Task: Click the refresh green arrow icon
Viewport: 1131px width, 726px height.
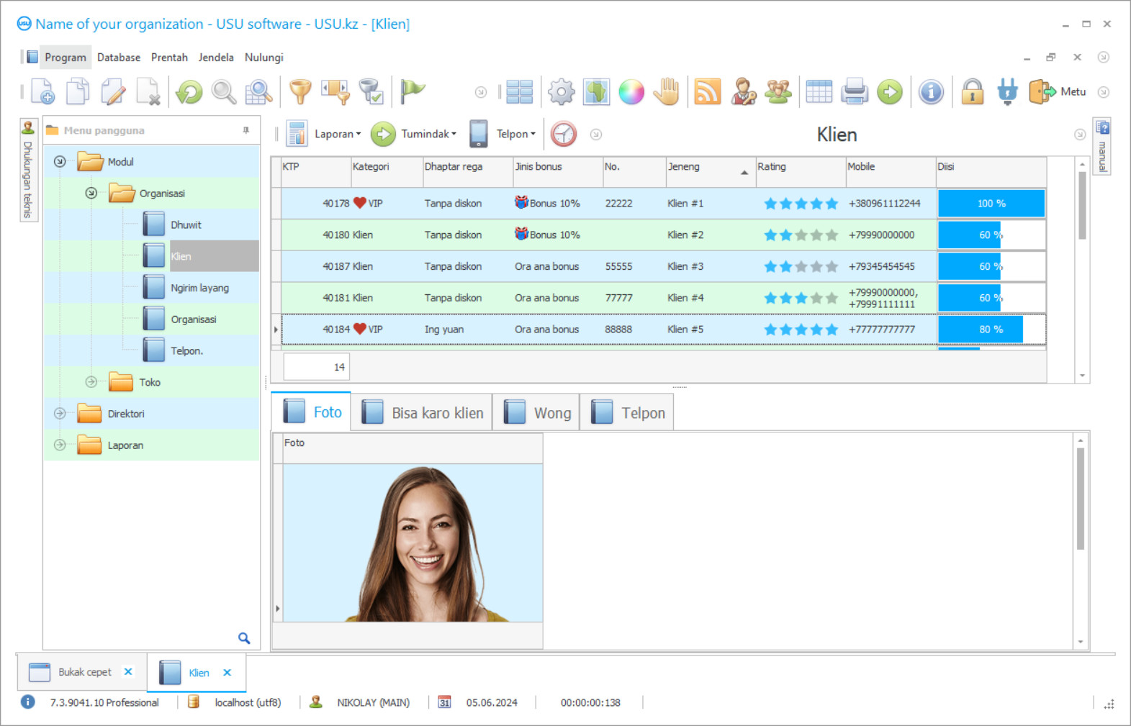Action: pyautogui.click(x=189, y=92)
